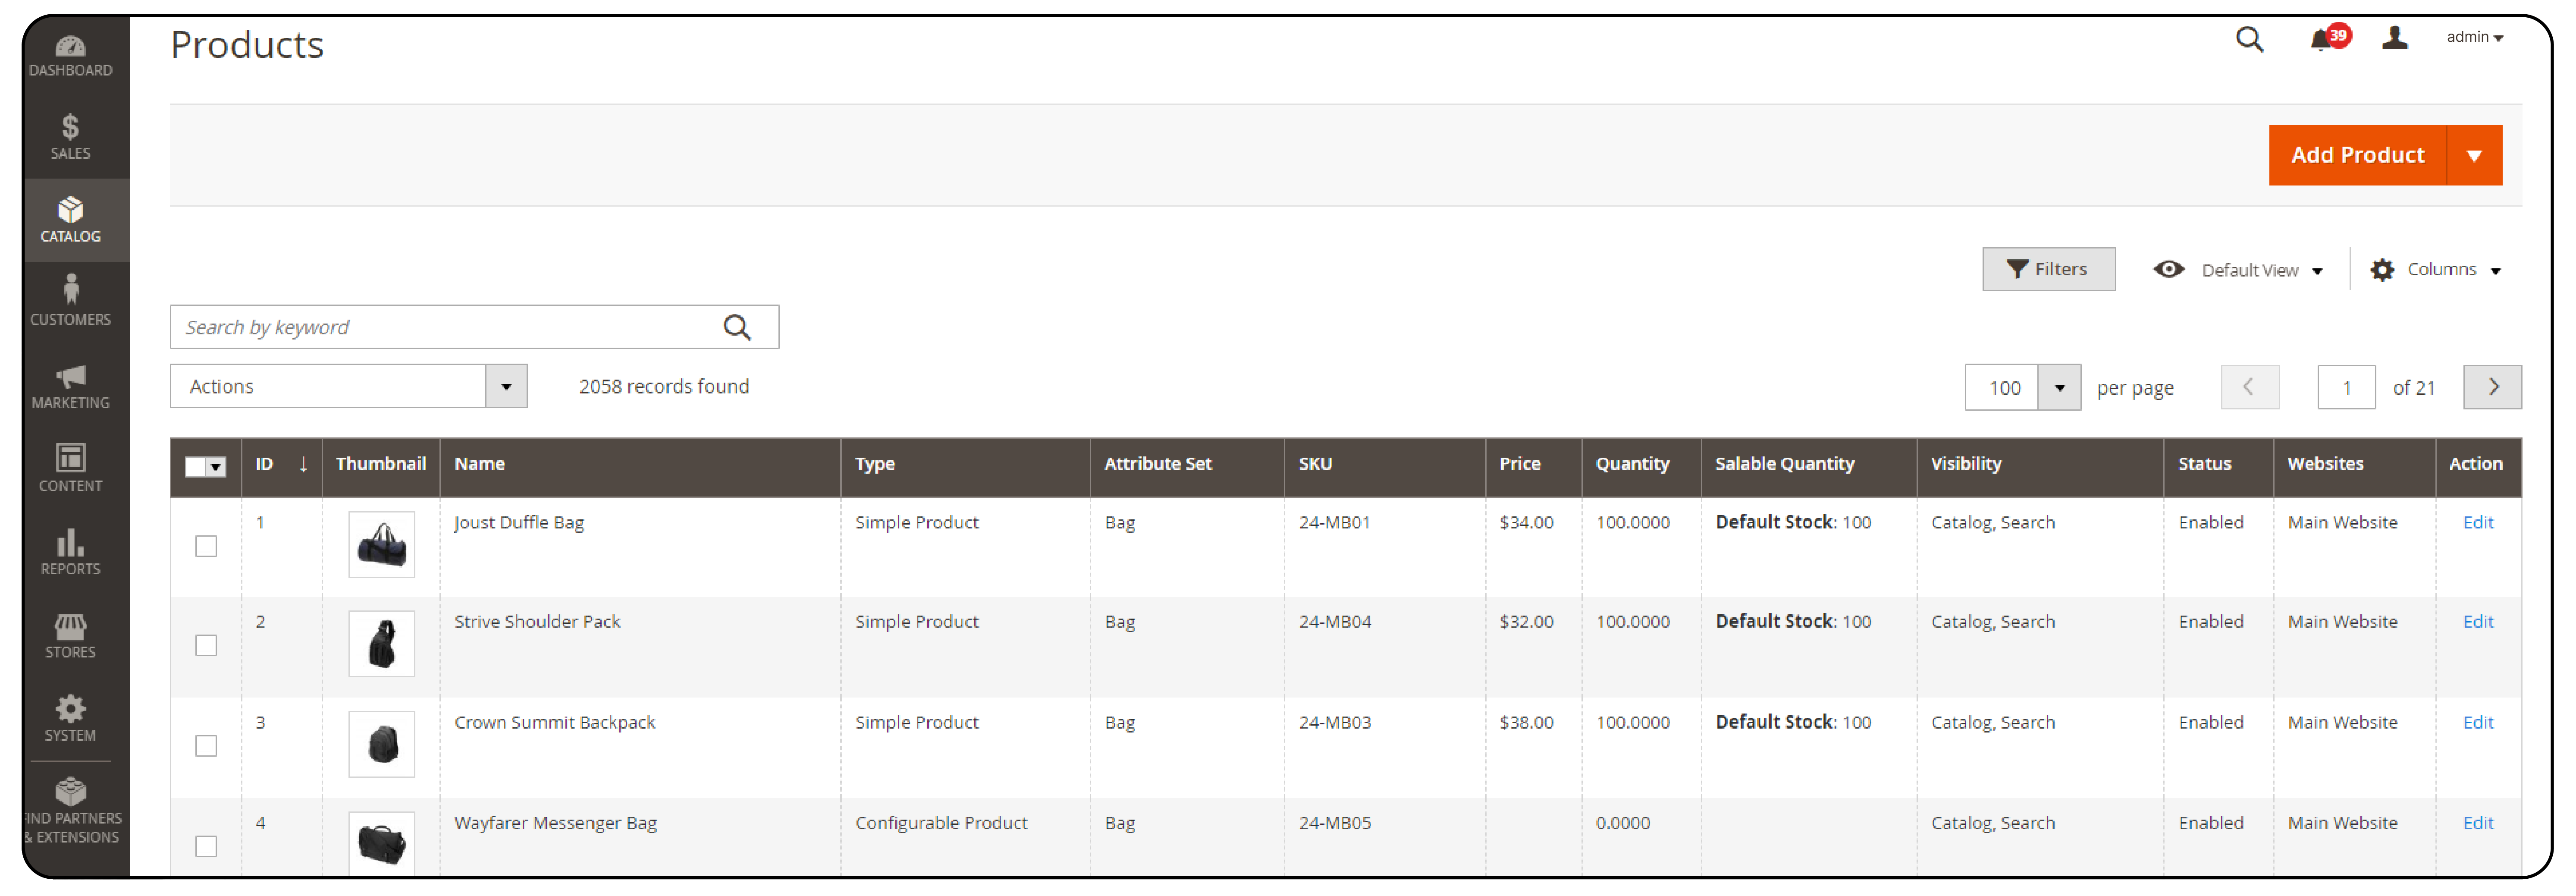Open the Actions dropdown
The height and width of the screenshot is (896, 2576).
[348, 386]
